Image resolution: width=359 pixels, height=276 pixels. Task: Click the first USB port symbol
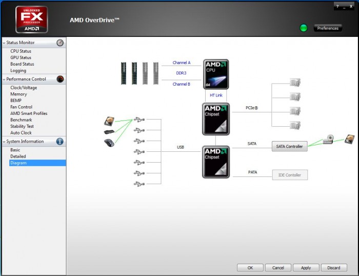139,120
